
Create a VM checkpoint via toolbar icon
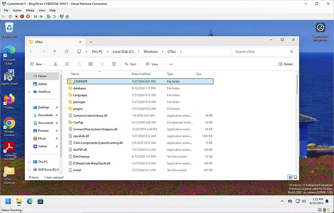(x=49, y=16)
